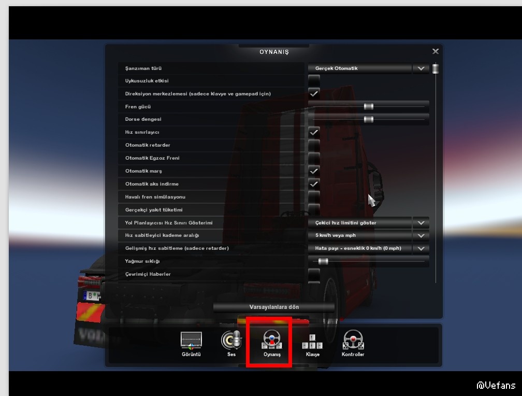Enable Gerçekçi yakıt tüketimi checkbox
The width and height of the screenshot is (522, 396).
click(314, 210)
